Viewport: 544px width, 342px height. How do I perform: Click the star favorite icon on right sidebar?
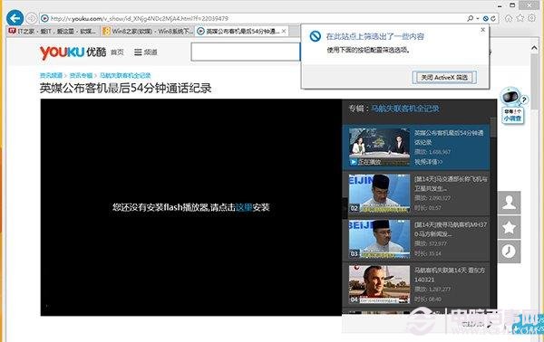(x=509, y=227)
